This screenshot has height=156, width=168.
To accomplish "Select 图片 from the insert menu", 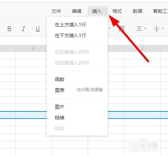I will point(77,107).
